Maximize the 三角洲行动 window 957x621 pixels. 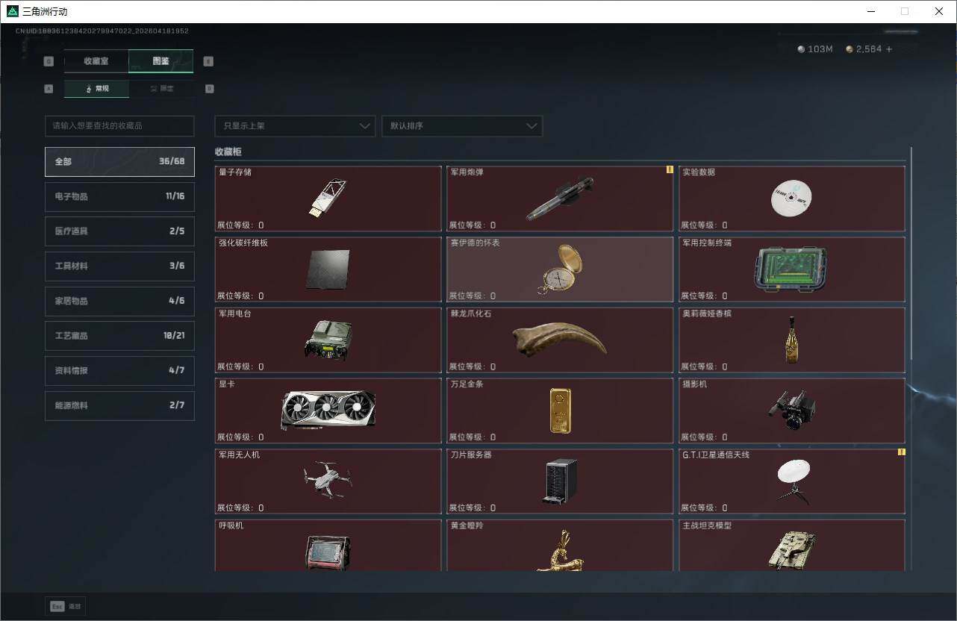[905, 11]
